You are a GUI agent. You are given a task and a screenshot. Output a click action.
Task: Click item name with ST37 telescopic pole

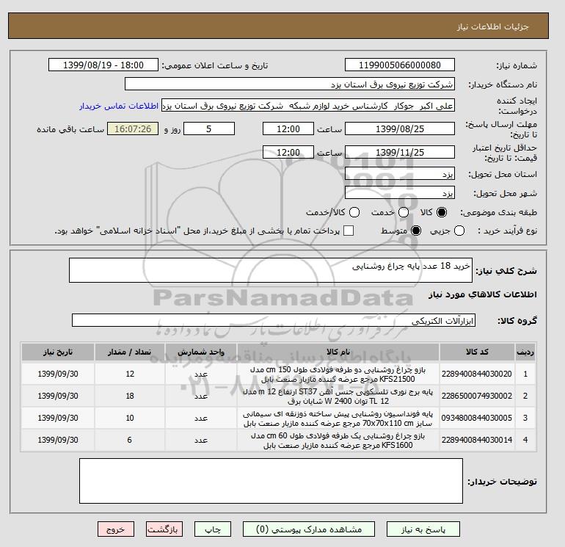(338, 396)
